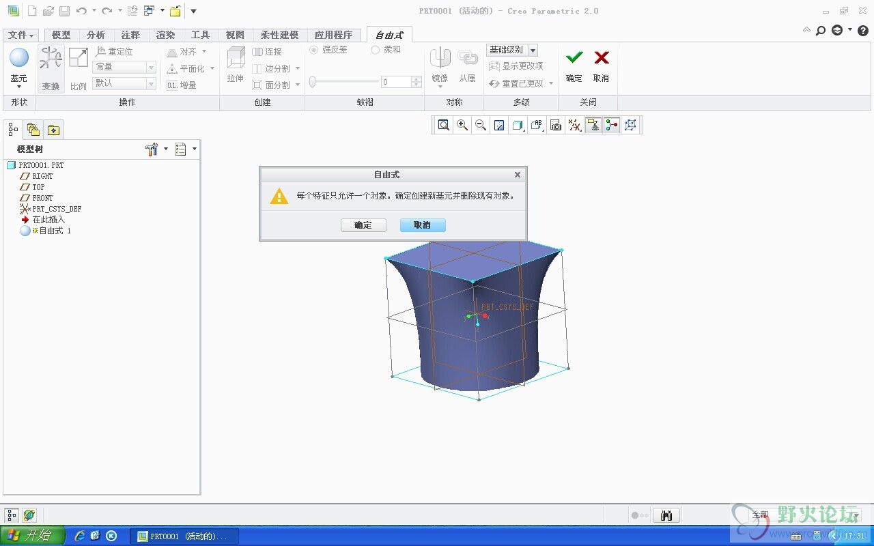Click the Open file folder icon
Viewport: 874px width, 546px height.
point(48,11)
